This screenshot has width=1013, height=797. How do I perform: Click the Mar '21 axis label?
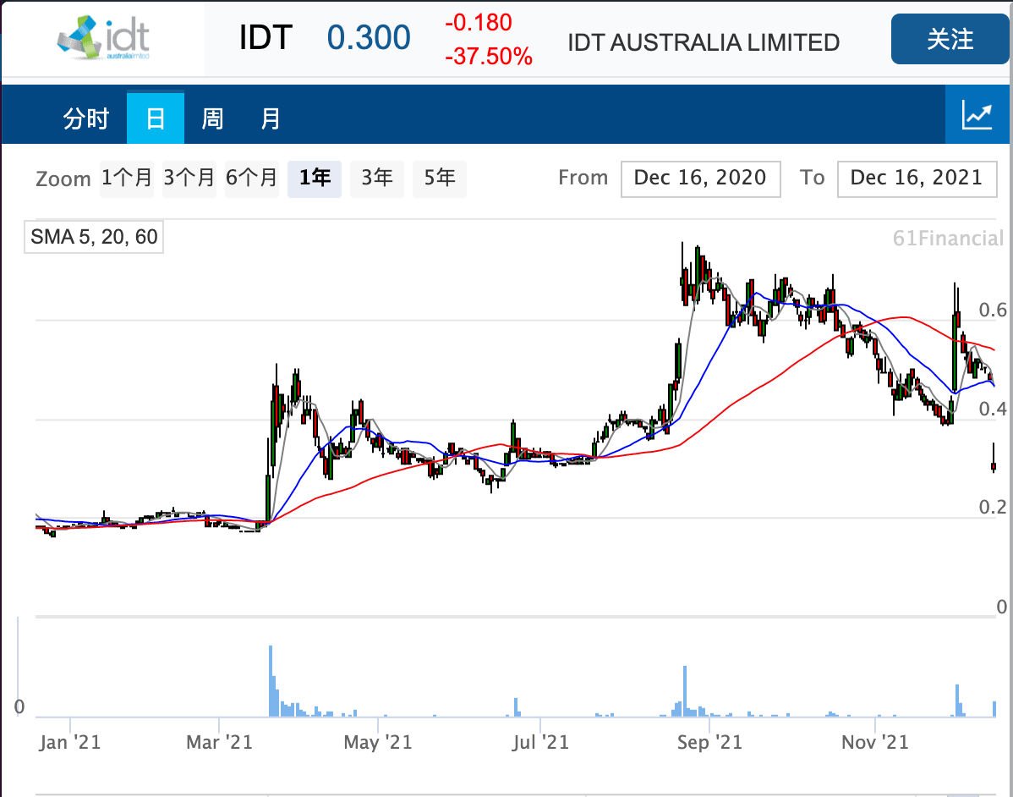coord(219,742)
